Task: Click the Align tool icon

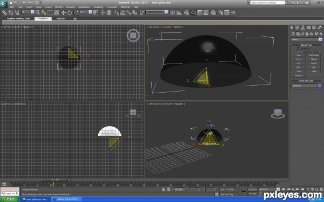Action: 179,13
